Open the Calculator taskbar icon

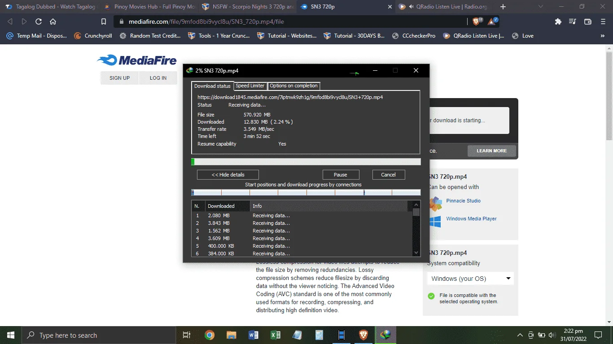click(319, 335)
